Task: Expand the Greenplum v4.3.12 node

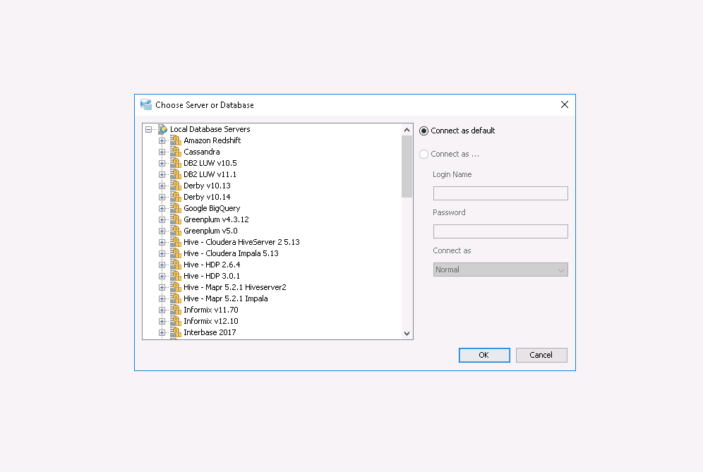Action: click(x=162, y=219)
